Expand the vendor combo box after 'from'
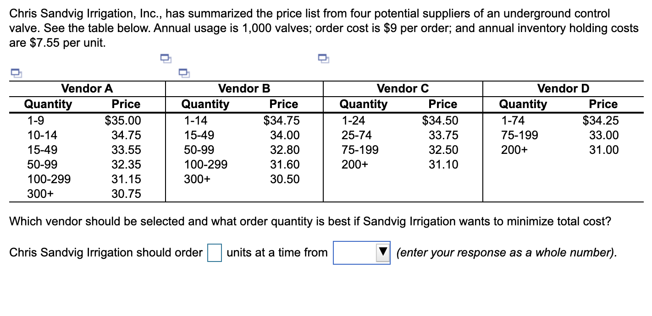This screenshot has width=652, height=316. point(362,252)
